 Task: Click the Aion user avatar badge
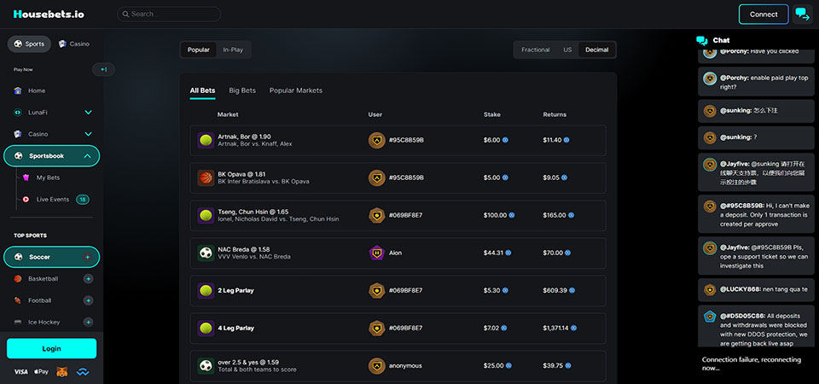point(376,253)
